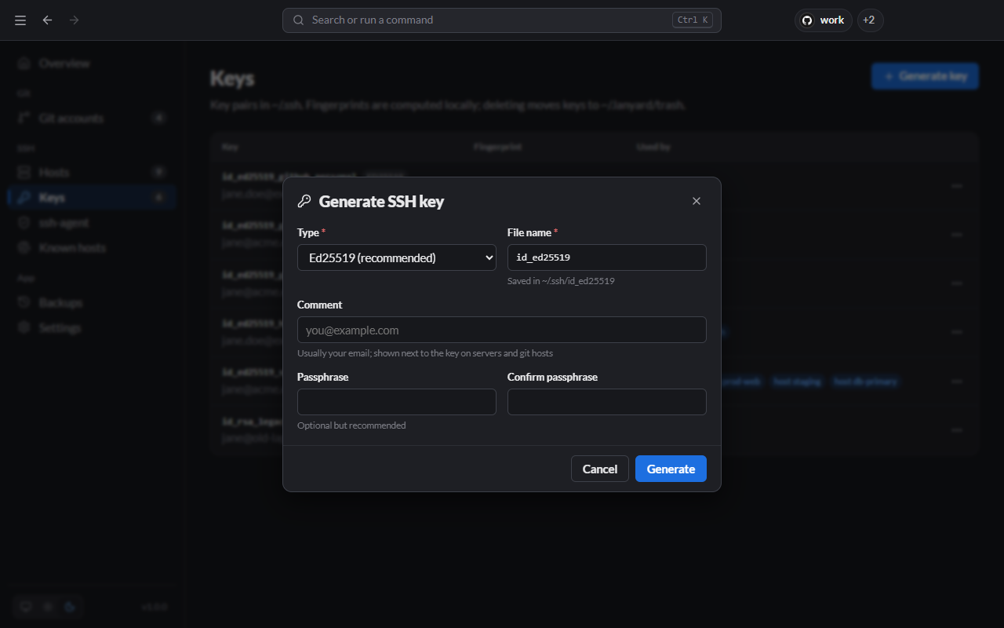This screenshot has width=1004, height=628.
Task: Focus the 'Search or run a command' box
Action: point(502,20)
